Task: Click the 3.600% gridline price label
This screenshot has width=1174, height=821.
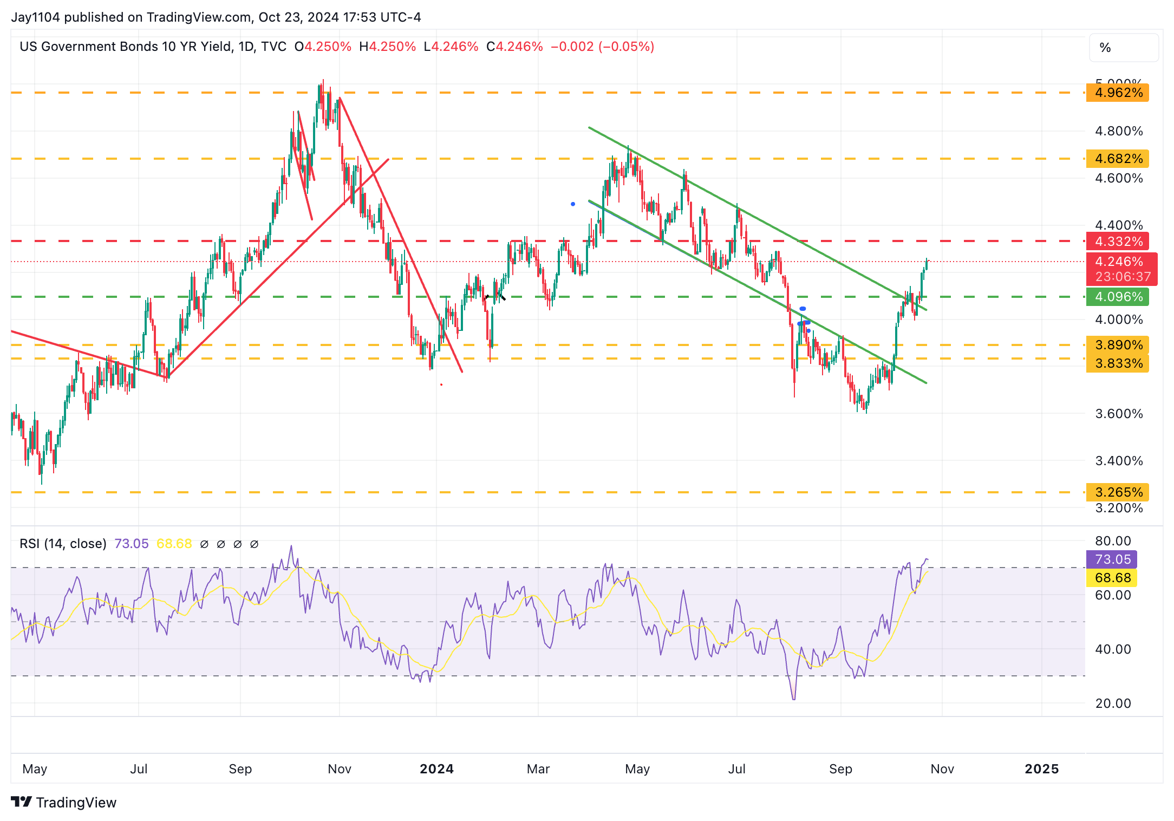Action: point(1119,414)
